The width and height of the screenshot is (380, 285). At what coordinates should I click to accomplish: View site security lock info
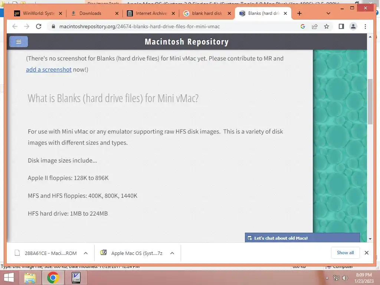[x=53, y=26]
